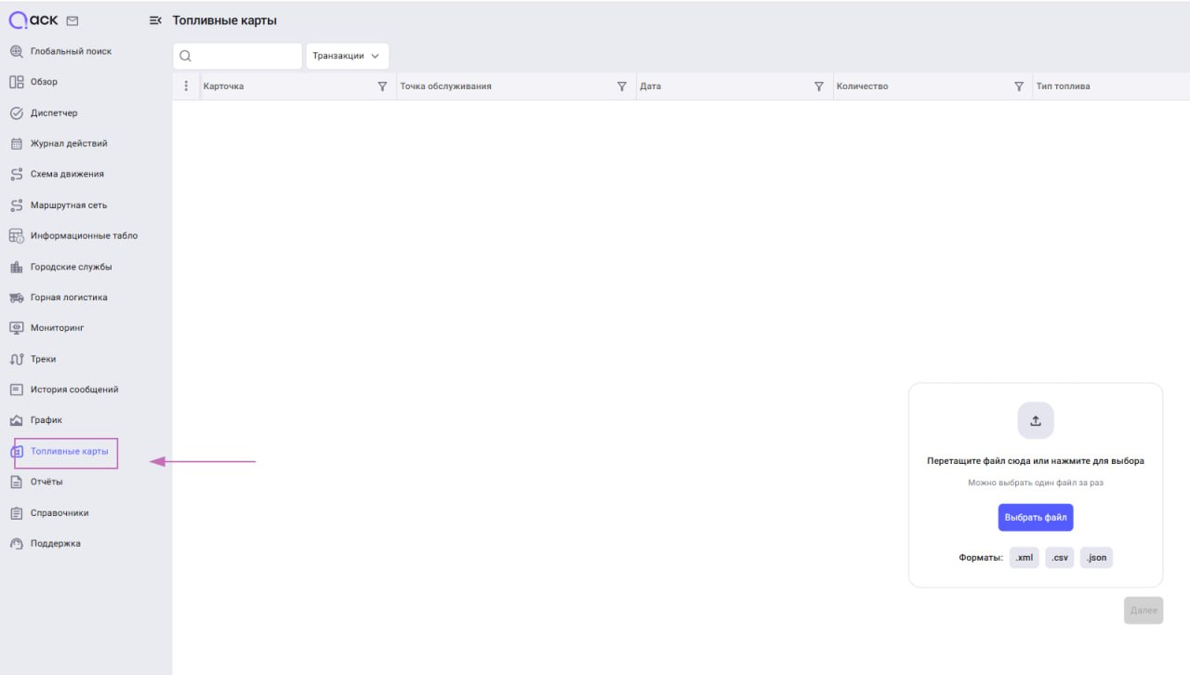Navigate to Маршрутная сеть
1190x675 pixels.
tap(69, 205)
